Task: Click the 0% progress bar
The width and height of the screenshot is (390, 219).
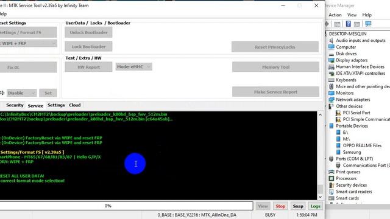Action: (126, 206)
